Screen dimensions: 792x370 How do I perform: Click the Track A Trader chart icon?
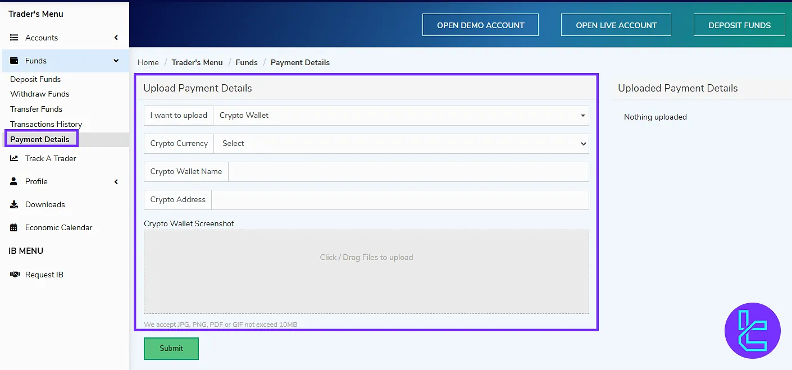(x=14, y=158)
